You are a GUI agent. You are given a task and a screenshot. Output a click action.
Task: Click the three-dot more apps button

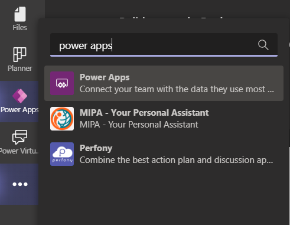click(20, 184)
